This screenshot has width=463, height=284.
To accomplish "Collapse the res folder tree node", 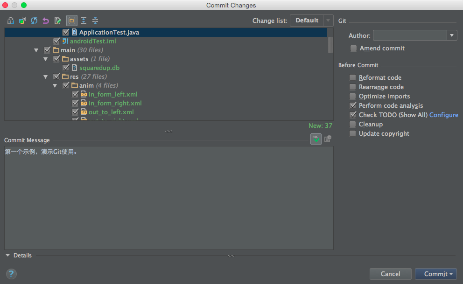I will [x=46, y=76].
